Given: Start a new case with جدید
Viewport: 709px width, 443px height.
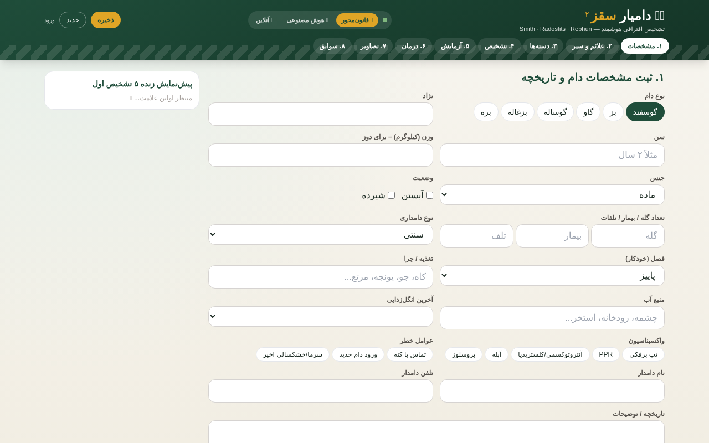Looking at the screenshot, I should 73,20.
